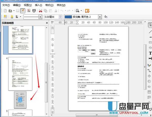
Task: Open the 插入(I) menu
Action: coord(39,5)
